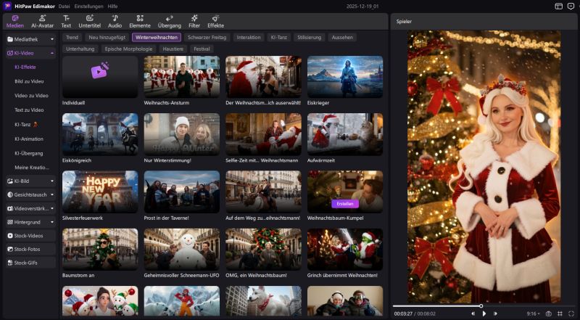Switch to the Schwarzer Freitag tab
The image size is (580, 320).
pos(205,36)
